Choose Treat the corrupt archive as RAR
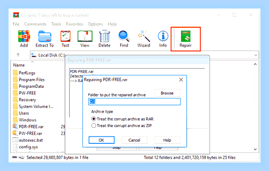Image resolution: width=269 pixels, height=171 pixels. pyautogui.click(x=122, y=119)
